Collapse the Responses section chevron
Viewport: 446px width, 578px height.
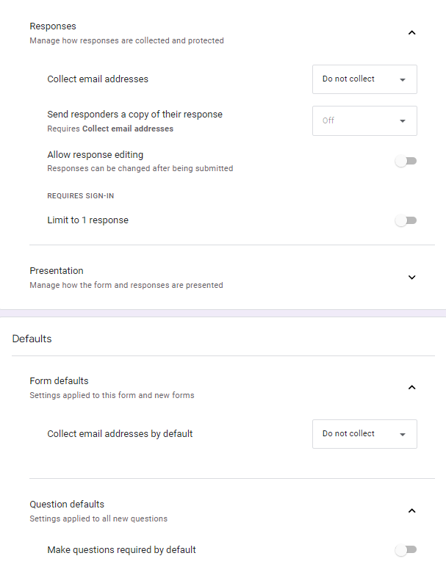click(x=411, y=32)
